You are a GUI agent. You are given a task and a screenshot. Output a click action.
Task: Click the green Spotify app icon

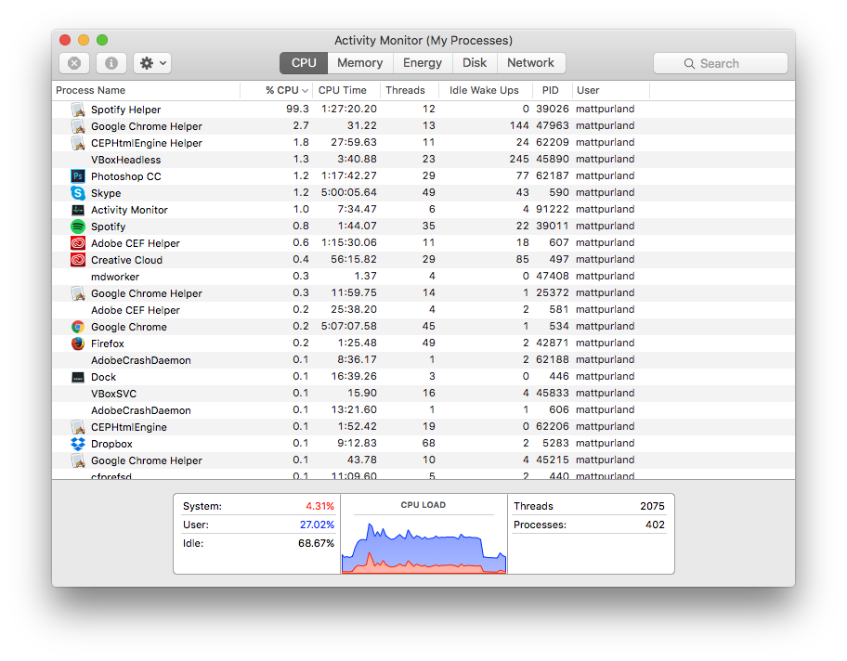coord(78,227)
